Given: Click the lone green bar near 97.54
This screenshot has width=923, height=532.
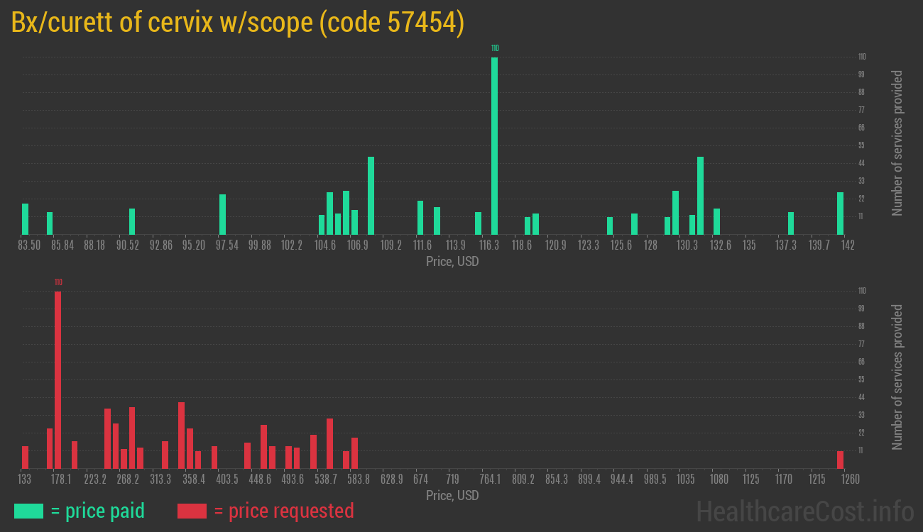Looking at the screenshot, I should click(222, 214).
